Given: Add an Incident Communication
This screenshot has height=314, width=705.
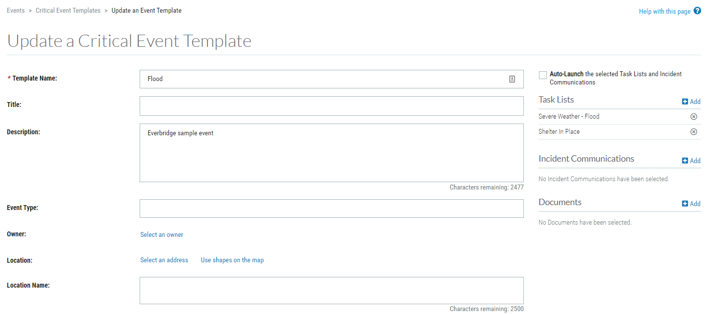Looking at the screenshot, I should tap(691, 161).
